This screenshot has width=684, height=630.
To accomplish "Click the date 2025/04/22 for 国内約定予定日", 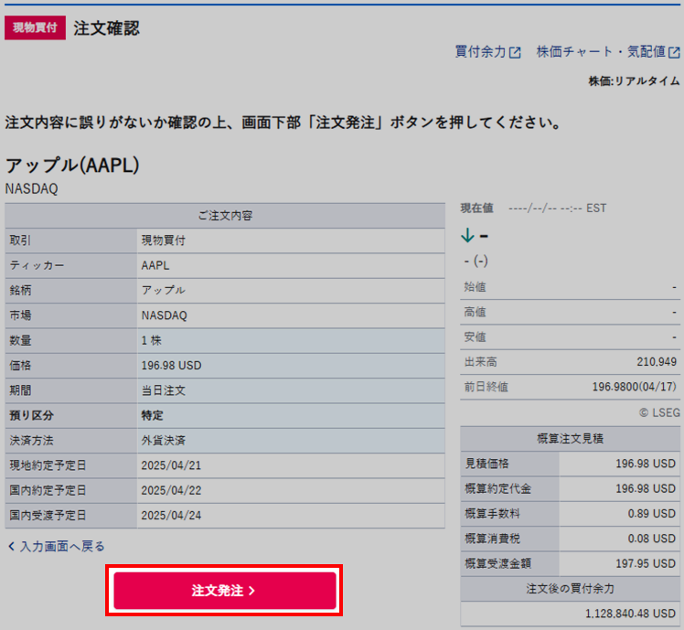I will (171, 490).
